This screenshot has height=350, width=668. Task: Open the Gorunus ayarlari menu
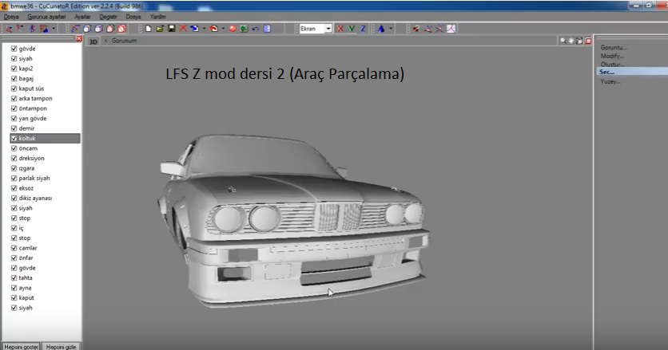[46, 17]
